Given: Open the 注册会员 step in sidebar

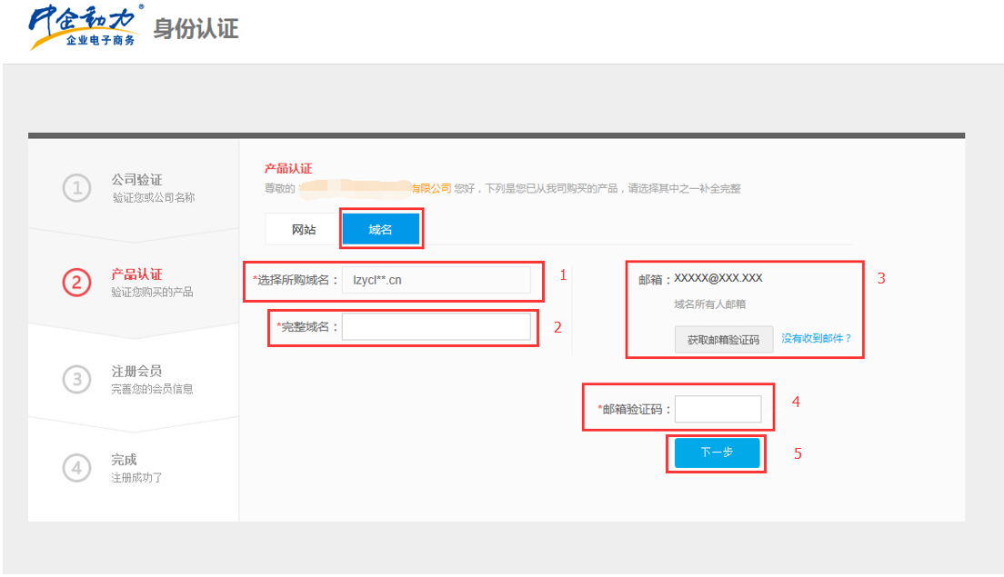Looking at the screenshot, I should point(136,372).
